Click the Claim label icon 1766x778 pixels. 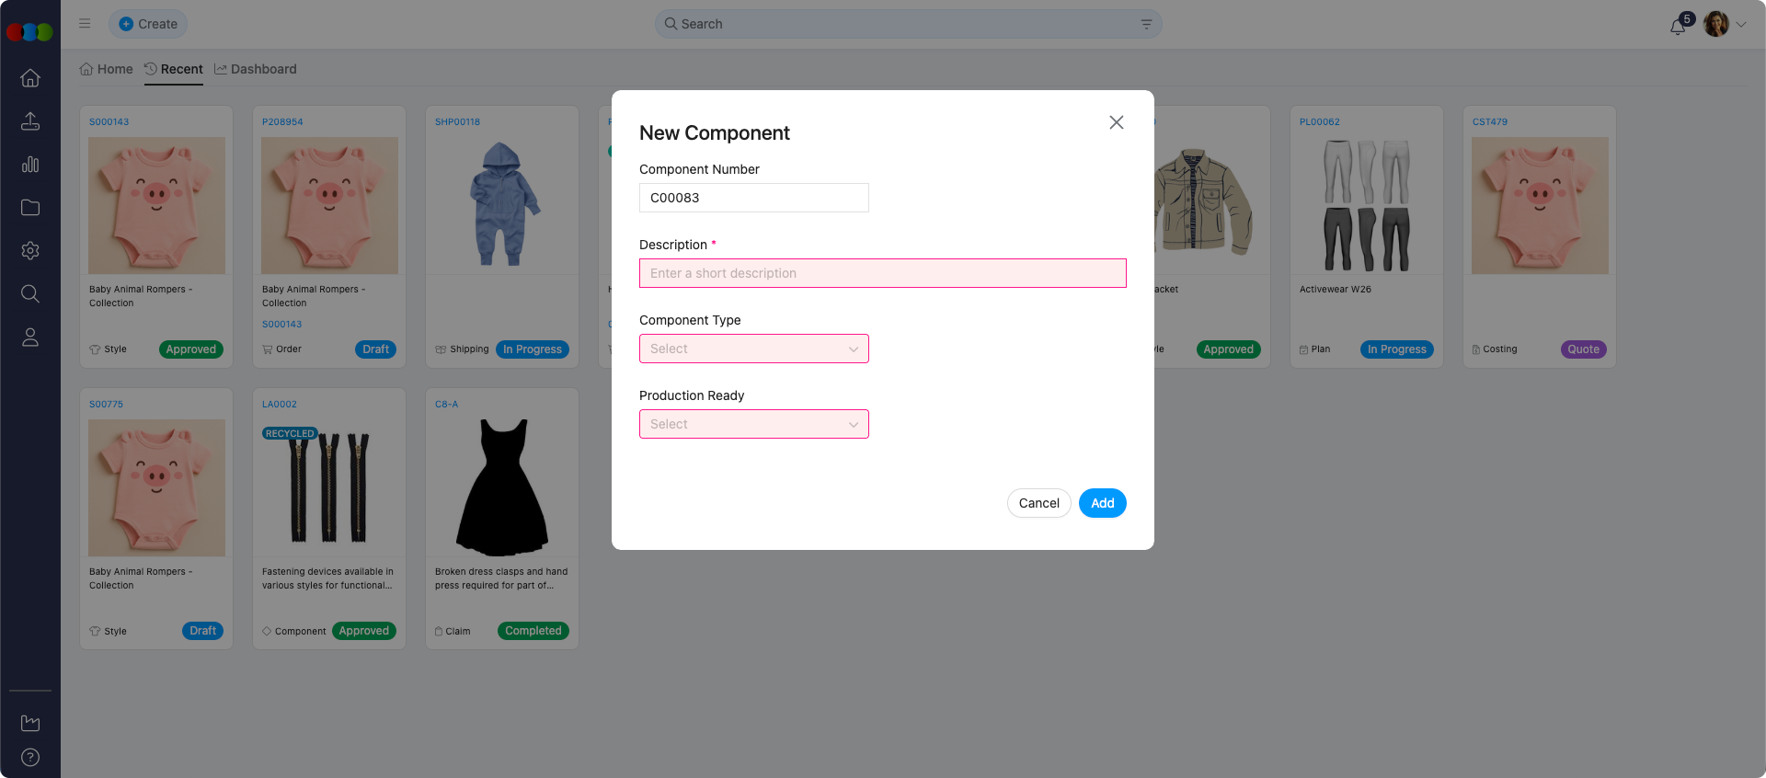[x=439, y=631]
